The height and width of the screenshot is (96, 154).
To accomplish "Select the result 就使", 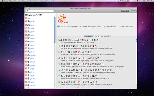I will pyautogui.click(x=30, y=45).
